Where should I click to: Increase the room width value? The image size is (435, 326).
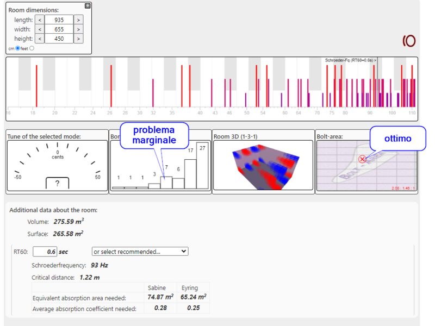point(78,29)
